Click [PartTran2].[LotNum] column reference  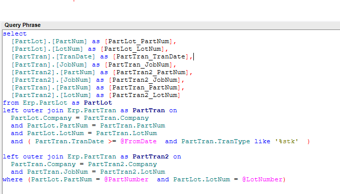(51, 95)
